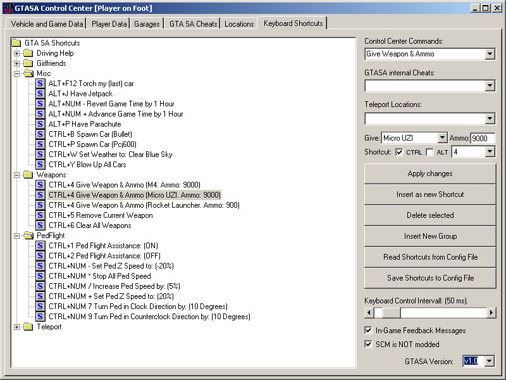Adjust the Keyboard Control Interval slider

pyautogui.click(x=390, y=312)
